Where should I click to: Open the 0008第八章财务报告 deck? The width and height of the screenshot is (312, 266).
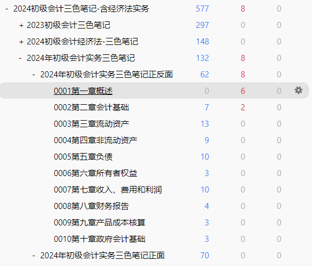[91, 206]
